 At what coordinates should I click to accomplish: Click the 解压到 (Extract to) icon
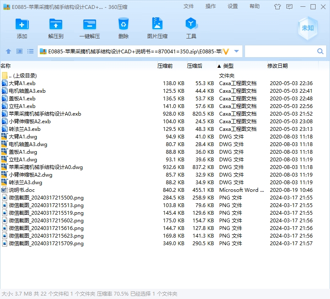point(55,24)
